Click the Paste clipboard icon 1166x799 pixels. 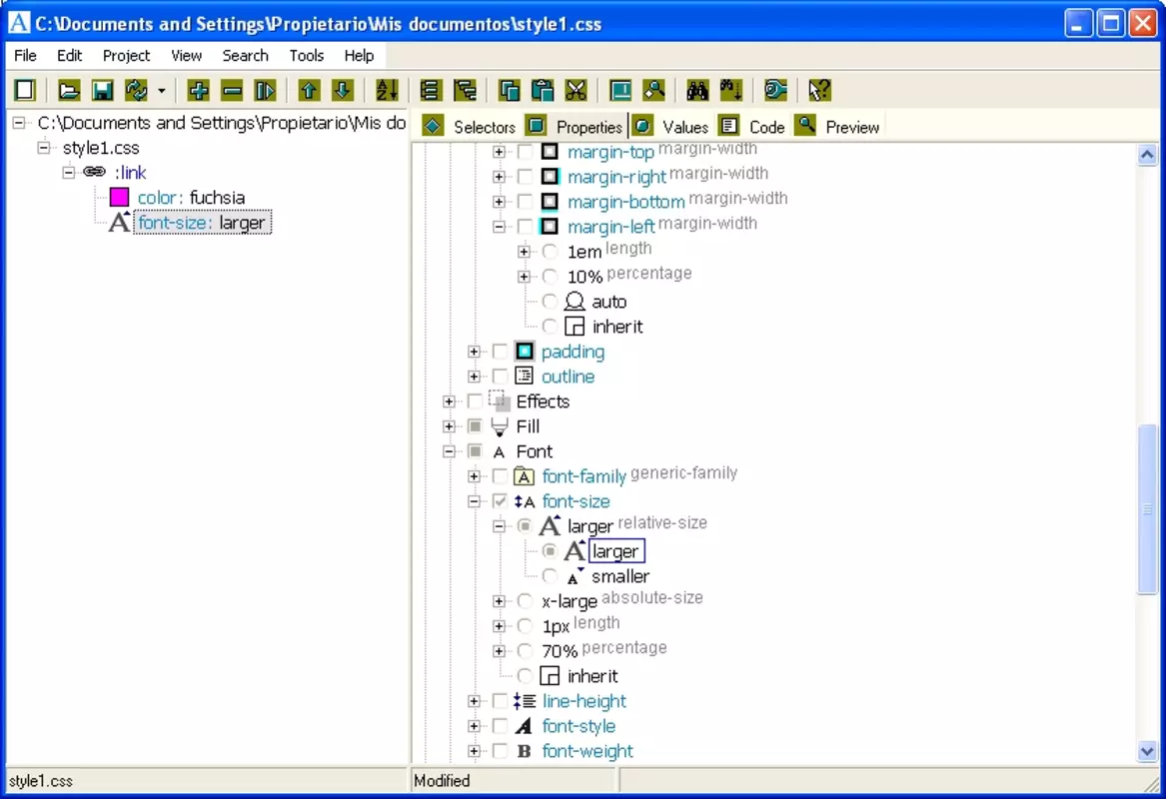[543, 90]
